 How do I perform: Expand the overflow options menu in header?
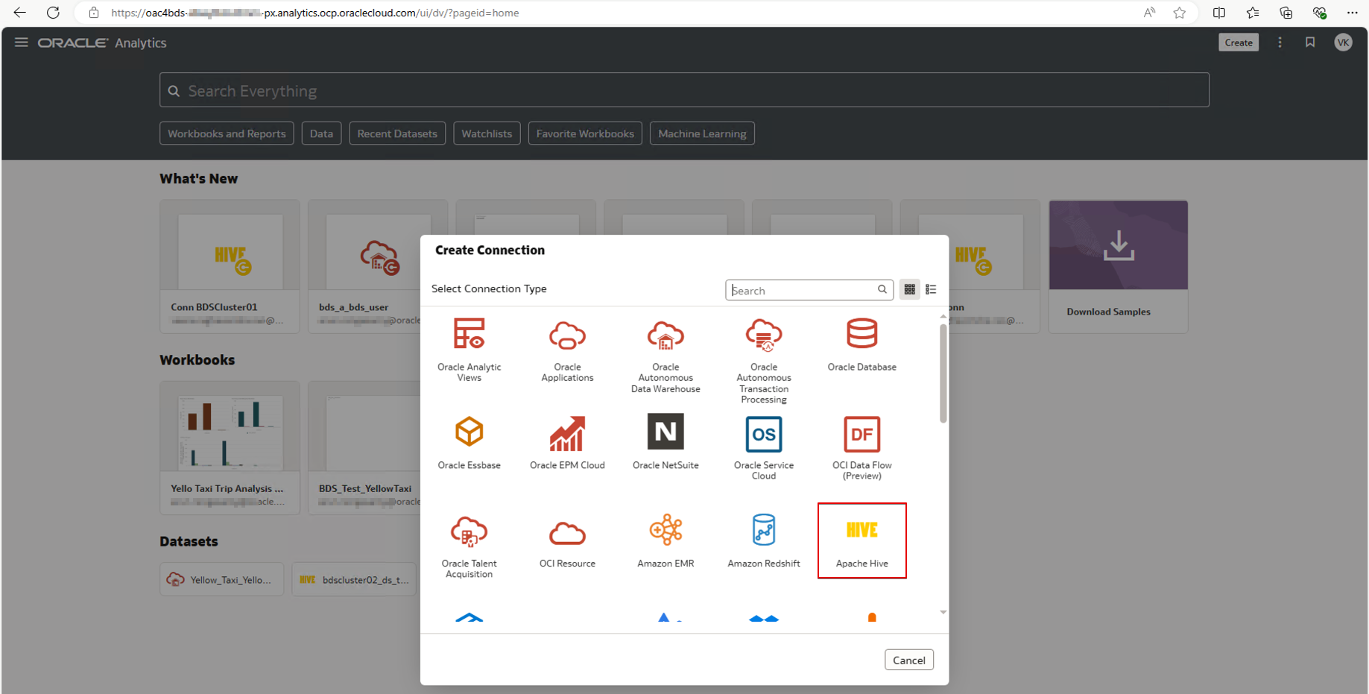tap(1280, 42)
